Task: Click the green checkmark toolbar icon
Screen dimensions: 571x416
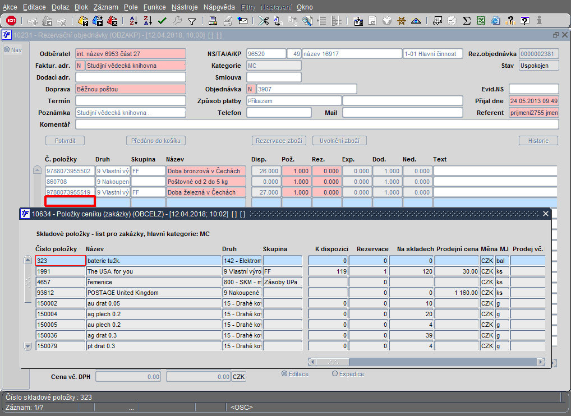Action: pyautogui.click(x=163, y=21)
